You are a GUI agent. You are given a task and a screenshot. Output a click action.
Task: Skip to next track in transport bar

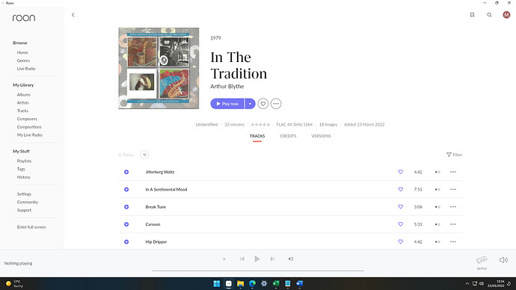272,259
